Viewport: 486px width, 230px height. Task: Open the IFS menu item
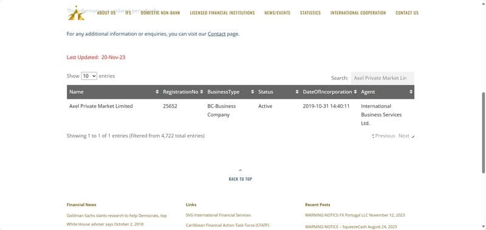128,13
